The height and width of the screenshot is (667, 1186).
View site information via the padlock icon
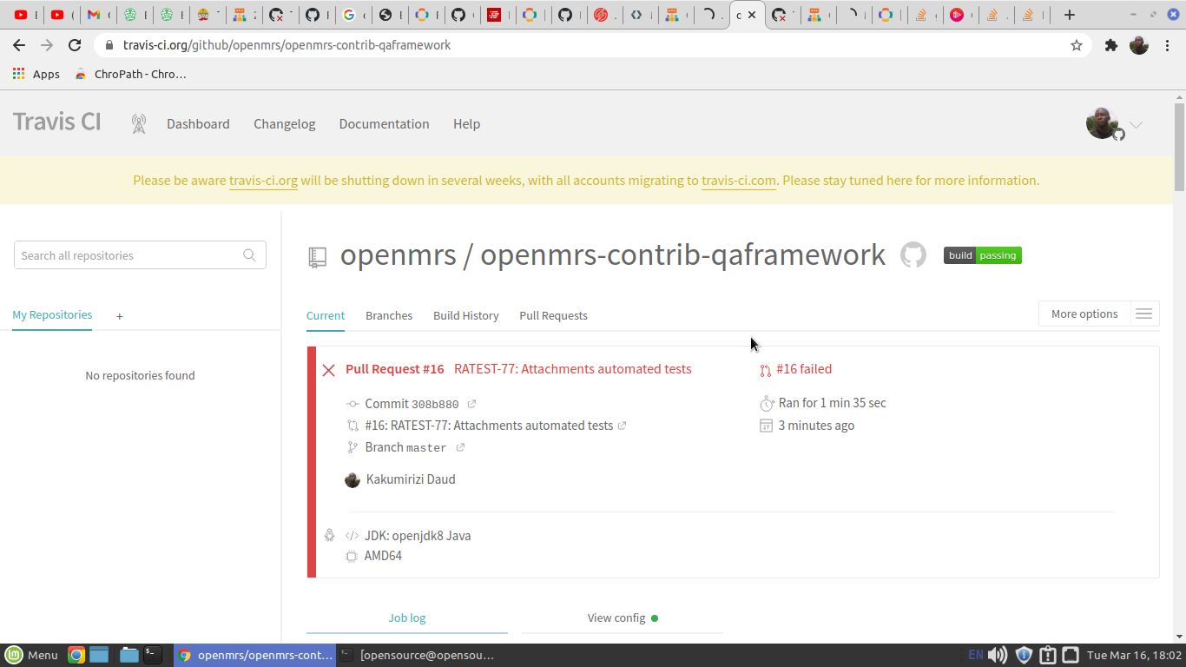pyautogui.click(x=109, y=45)
